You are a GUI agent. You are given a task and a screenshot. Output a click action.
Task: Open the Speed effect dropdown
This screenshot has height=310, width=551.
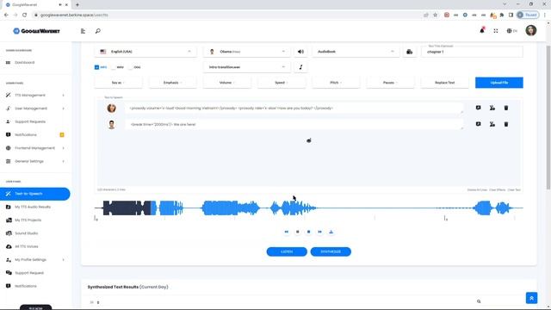pyautogui.click(x=282, y=83)
